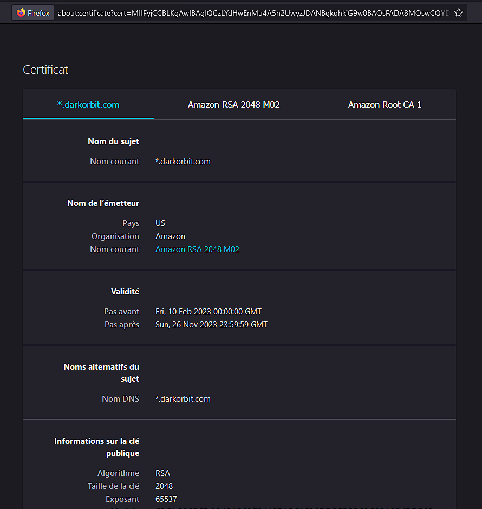Click the Pas avant date Fri, 10 Feb 2023
Screen dimensions: 482x509
click(x=209, y=311)
